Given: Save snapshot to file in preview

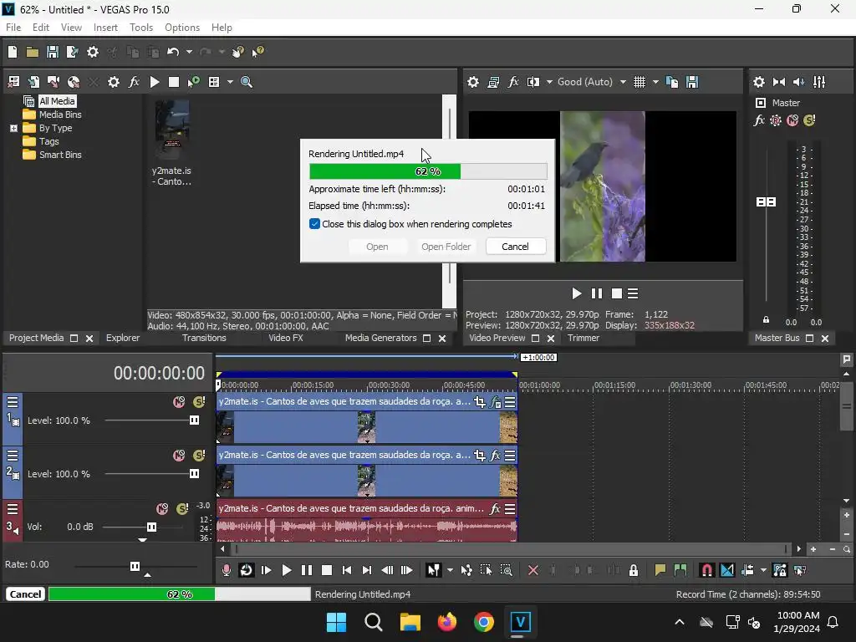Looking at the screenshot, I should pyautogui.click(x=692, y=82).
